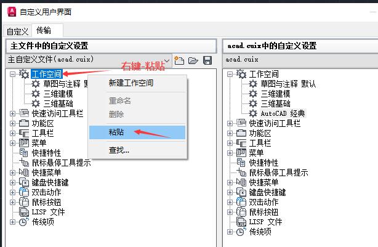Collapse the right panel 工作空间 node
Image resolution: width=378 pixels, height=247 pixels.
pos(230,74)
